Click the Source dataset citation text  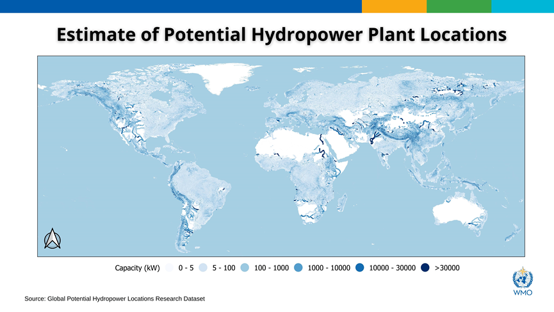pyautogui.click(x=114, y=299)
